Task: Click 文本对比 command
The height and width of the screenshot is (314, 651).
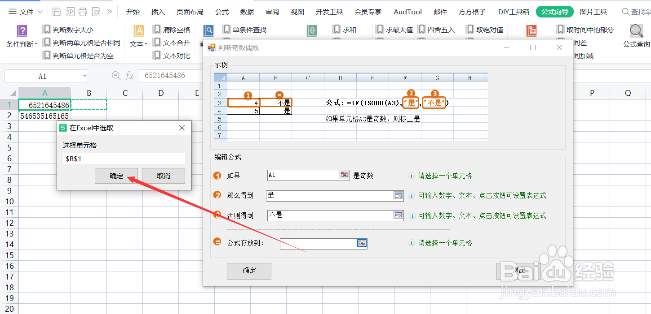Action: coord(172,56)
